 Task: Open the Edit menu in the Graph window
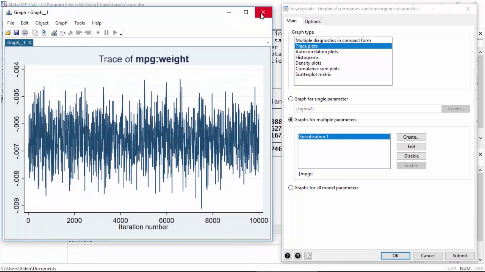pos(25,23)
